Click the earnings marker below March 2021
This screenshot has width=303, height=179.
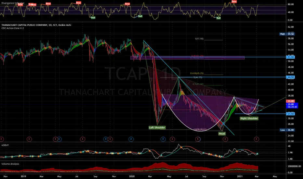tap(257, 139)
